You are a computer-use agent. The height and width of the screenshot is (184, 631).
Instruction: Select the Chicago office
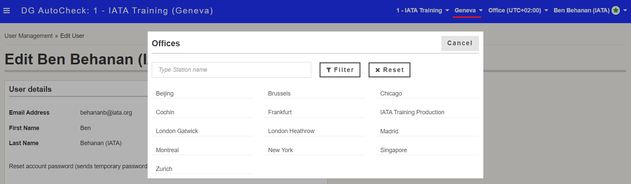point(427,94)
